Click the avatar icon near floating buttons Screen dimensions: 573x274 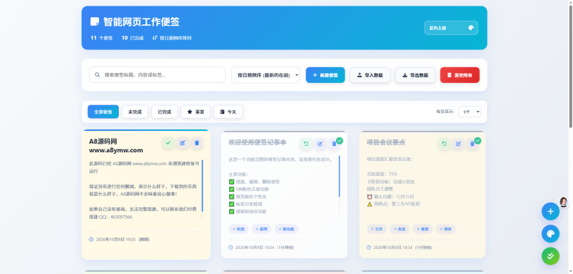pyautogui.click(x=564, y=202)
